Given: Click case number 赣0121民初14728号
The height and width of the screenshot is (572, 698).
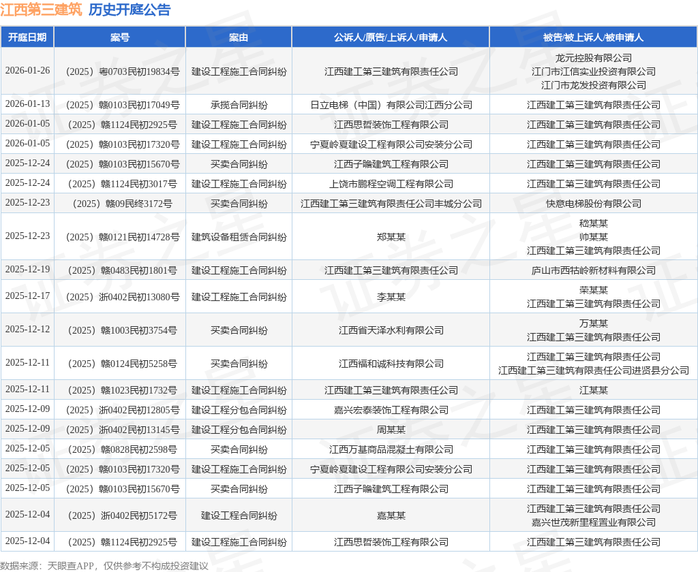Looking at the screenshot, I should point(123,237).
